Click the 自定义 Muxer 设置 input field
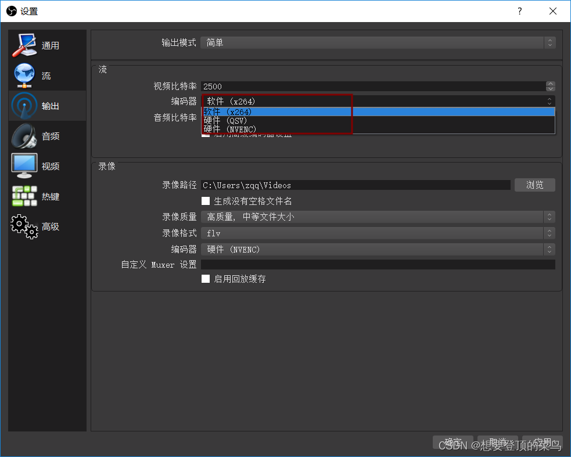Image resolution: width=571 pixels, height=457 pixels. pyautogui.click(x=378, y=264)
